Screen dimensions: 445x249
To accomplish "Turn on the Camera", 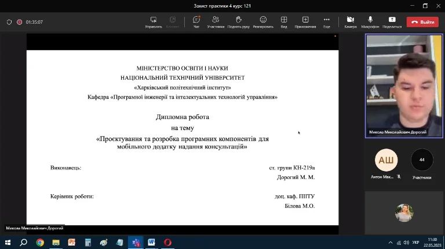I will 351,22.
